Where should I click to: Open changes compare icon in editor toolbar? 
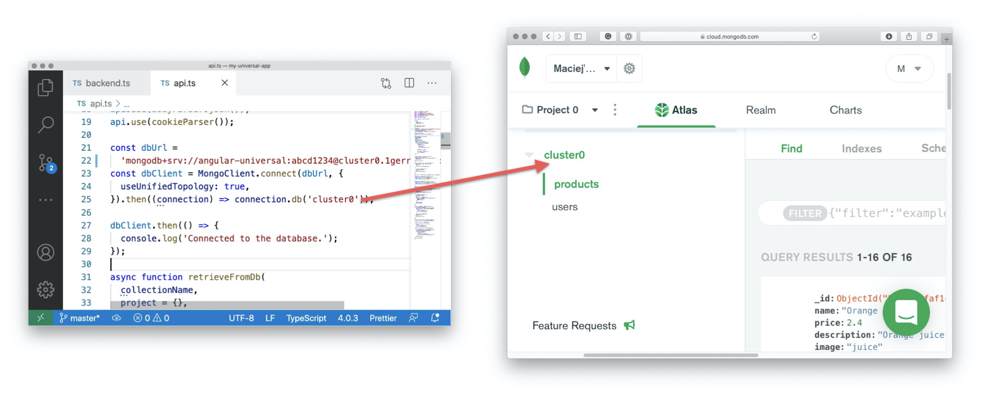tap(386, 83)
